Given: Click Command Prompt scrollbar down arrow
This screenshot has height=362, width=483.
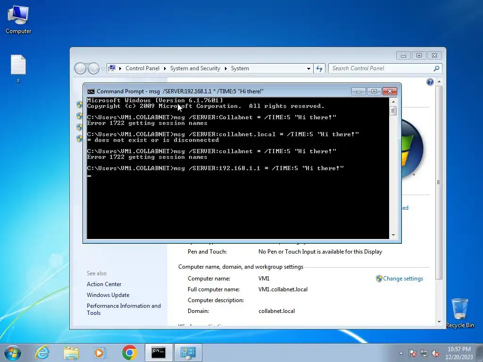Looking at the screenshot, I should (x=393, y=235).
